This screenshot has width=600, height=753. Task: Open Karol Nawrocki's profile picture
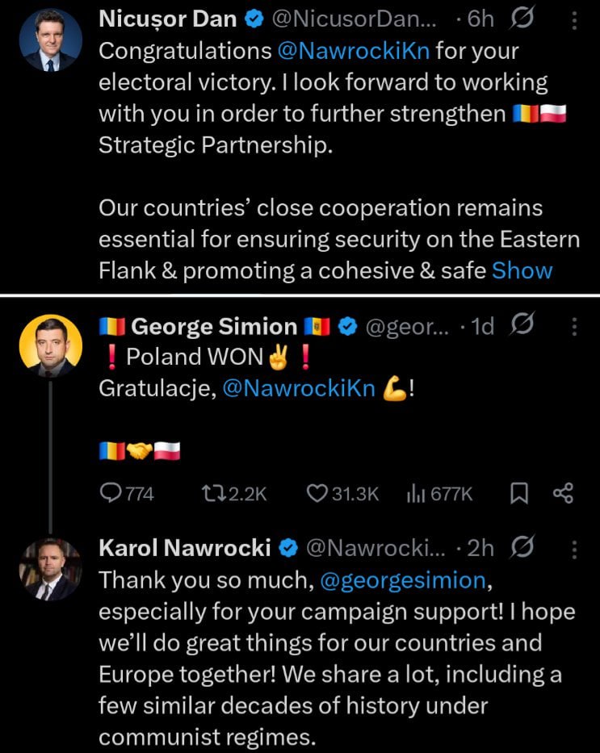[x=50, y=569]
